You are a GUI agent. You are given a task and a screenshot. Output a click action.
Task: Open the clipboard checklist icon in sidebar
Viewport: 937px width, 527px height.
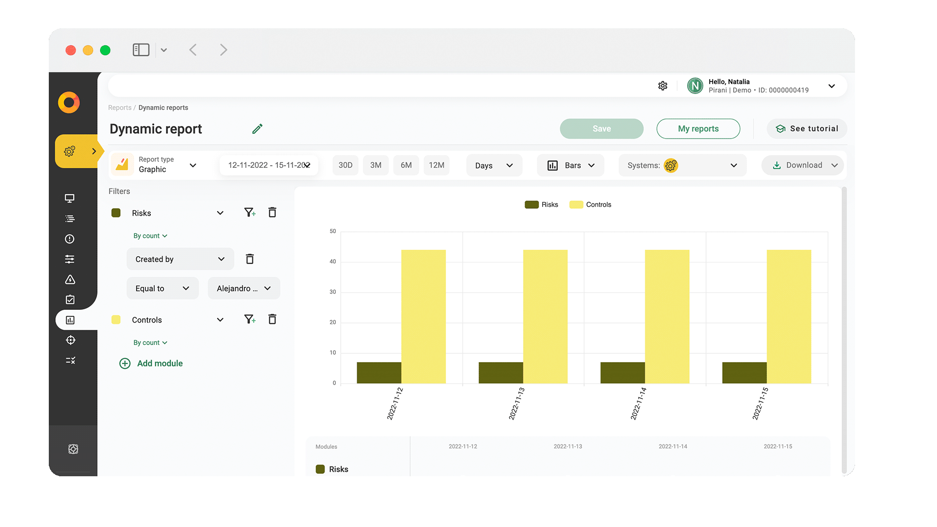point(70,299)
